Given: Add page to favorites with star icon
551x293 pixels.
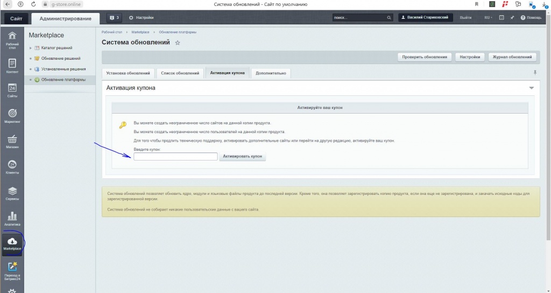Looking at the screenshot, I should 178,43.
